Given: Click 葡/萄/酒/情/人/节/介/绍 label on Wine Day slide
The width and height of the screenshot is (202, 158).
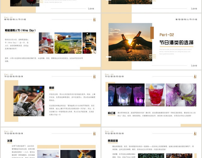Looking at the screenshot, I should [x=15, y=20].
